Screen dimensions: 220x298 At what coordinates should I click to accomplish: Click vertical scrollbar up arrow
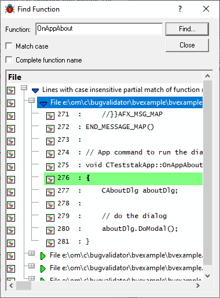[x=207, y=76]
